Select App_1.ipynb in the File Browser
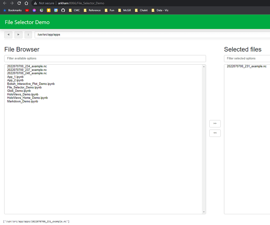Image resolution: width=270 pixels, height=225 pixels. pyautogui.click(x=15, y=77)
